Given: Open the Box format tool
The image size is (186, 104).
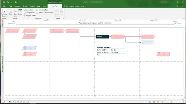Looking at the screenshot, I should tap(10, 12).
